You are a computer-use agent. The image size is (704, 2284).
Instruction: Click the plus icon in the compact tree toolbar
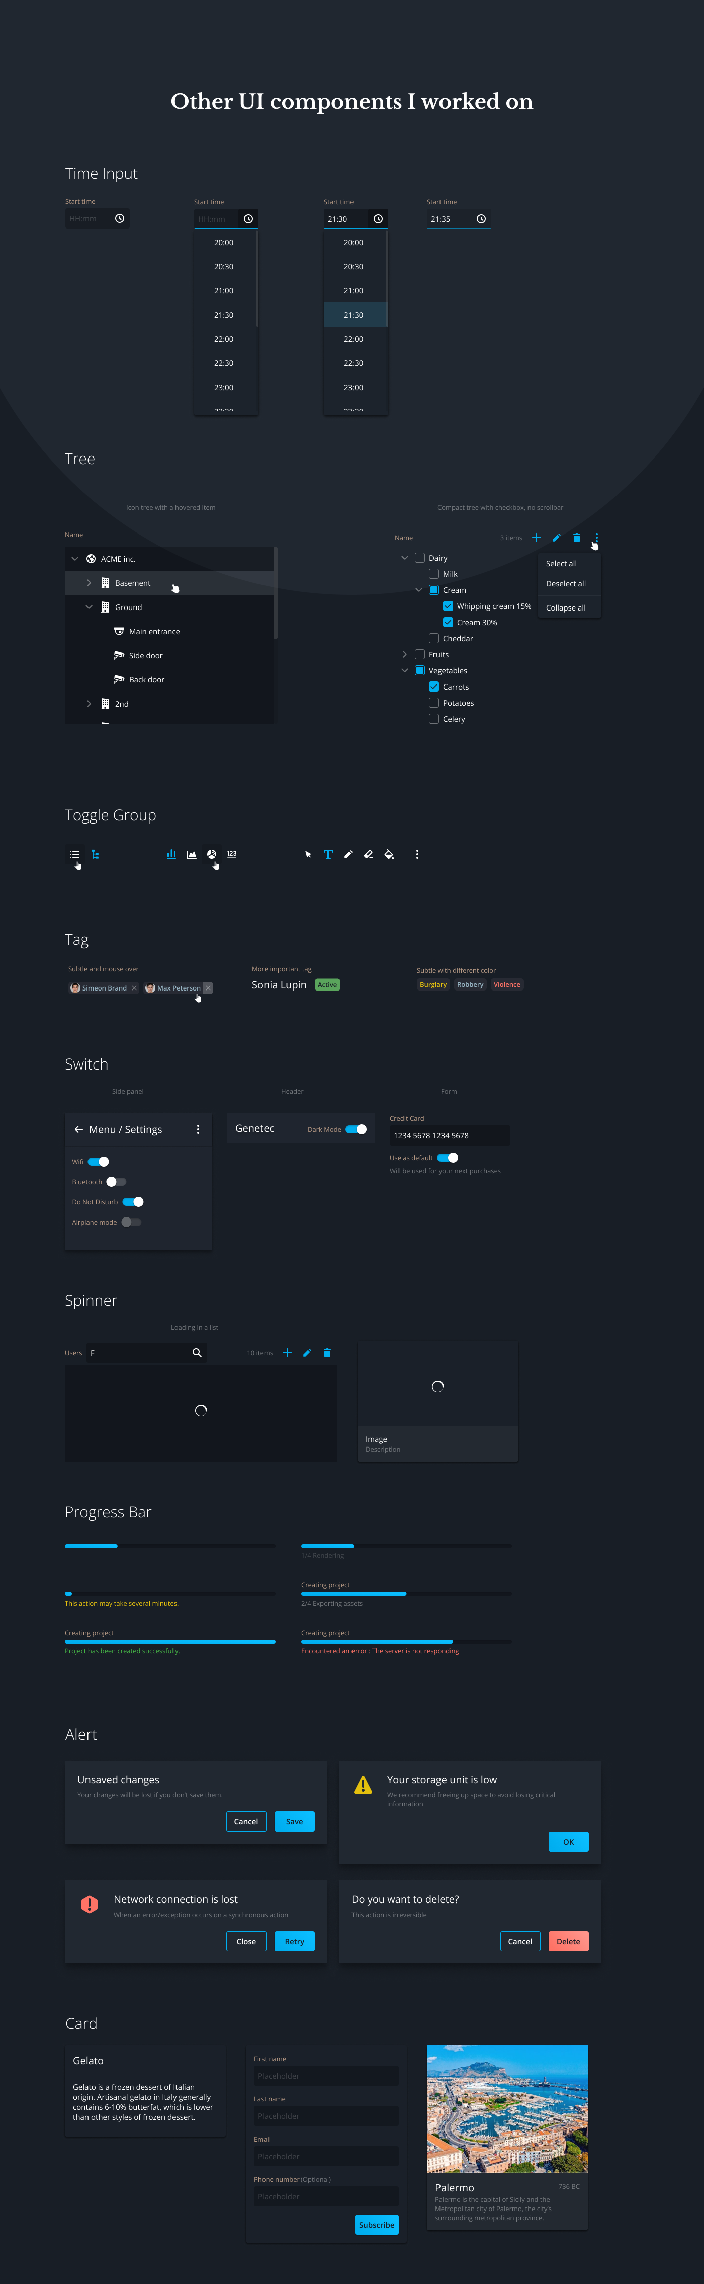click(x=536, y=538)
